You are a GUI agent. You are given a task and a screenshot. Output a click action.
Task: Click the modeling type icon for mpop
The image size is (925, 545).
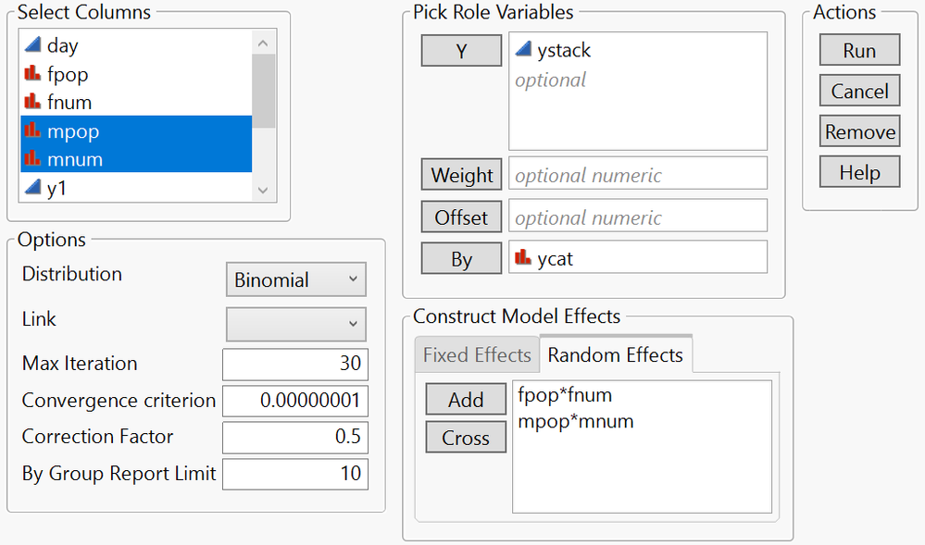pyautogui.click(x=32, y=131)
